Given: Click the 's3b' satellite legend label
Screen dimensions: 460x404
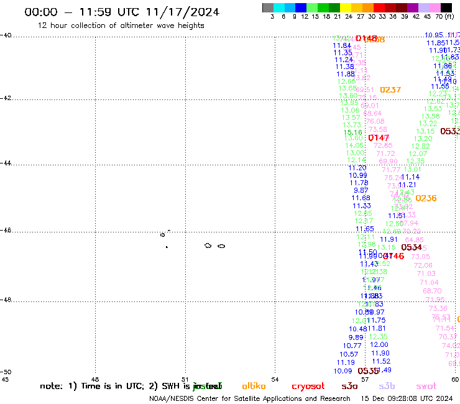Looking at the screenshot, I should 387,386.
